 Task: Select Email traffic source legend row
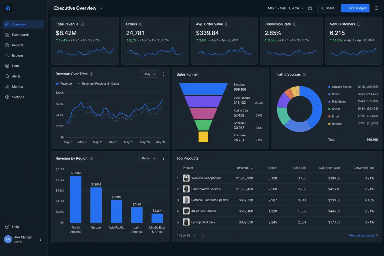click(353, 116)
